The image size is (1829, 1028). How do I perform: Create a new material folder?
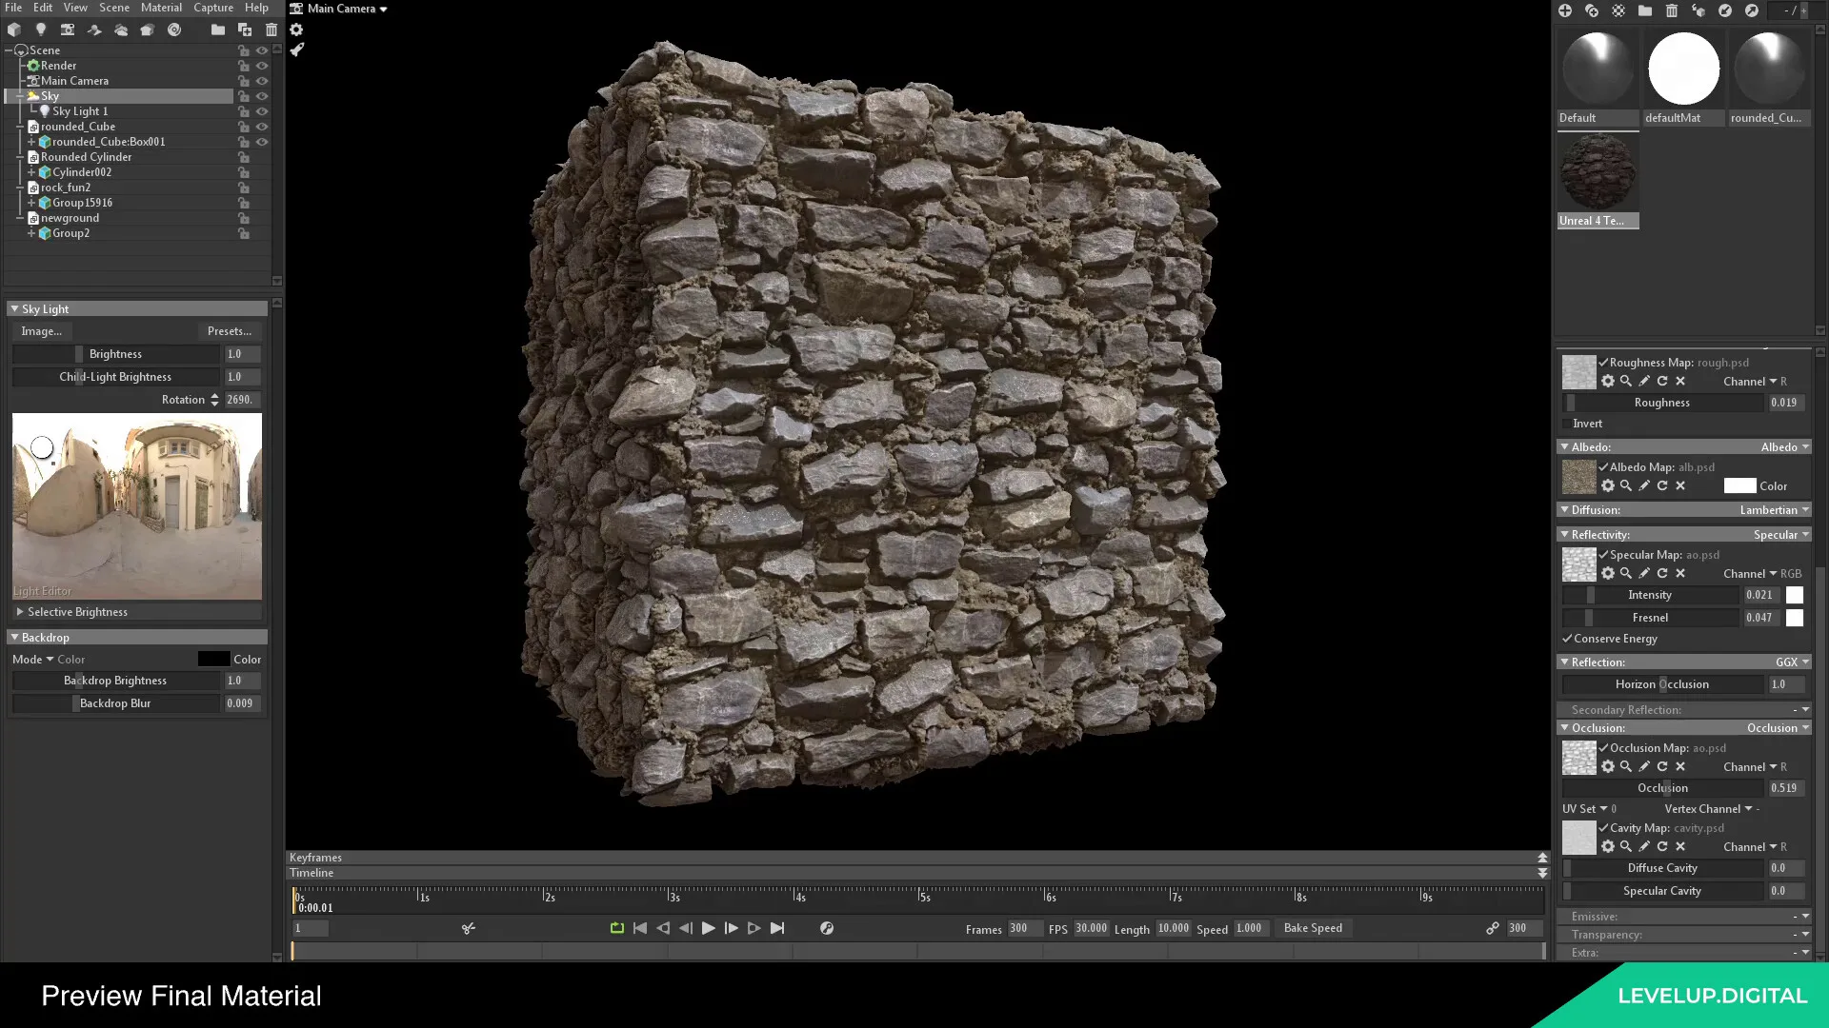1645,10
